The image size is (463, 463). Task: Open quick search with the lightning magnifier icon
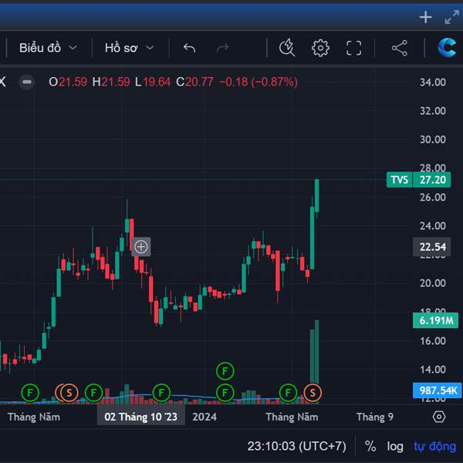pyautogui.click(x=287, y=48)
